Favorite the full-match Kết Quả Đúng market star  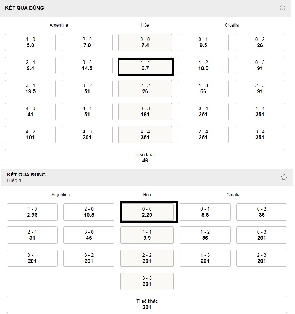coord(282,8)
